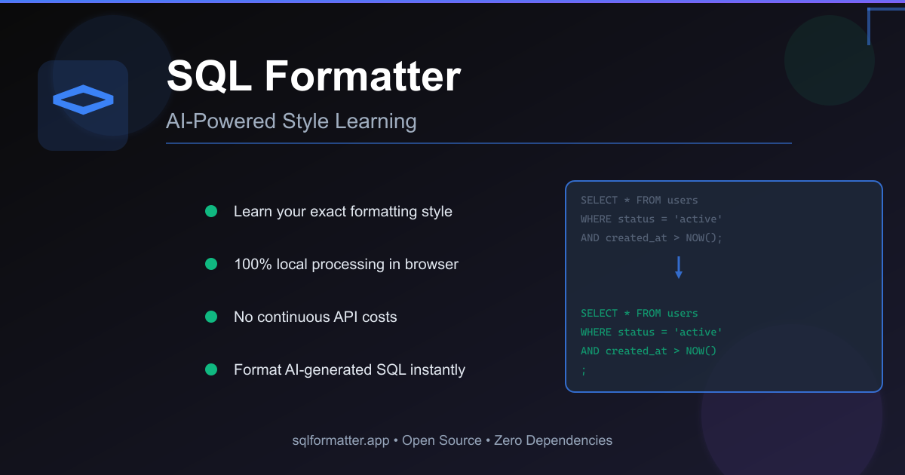Click green bullet beside "100% local processing"

click(211, 264)
